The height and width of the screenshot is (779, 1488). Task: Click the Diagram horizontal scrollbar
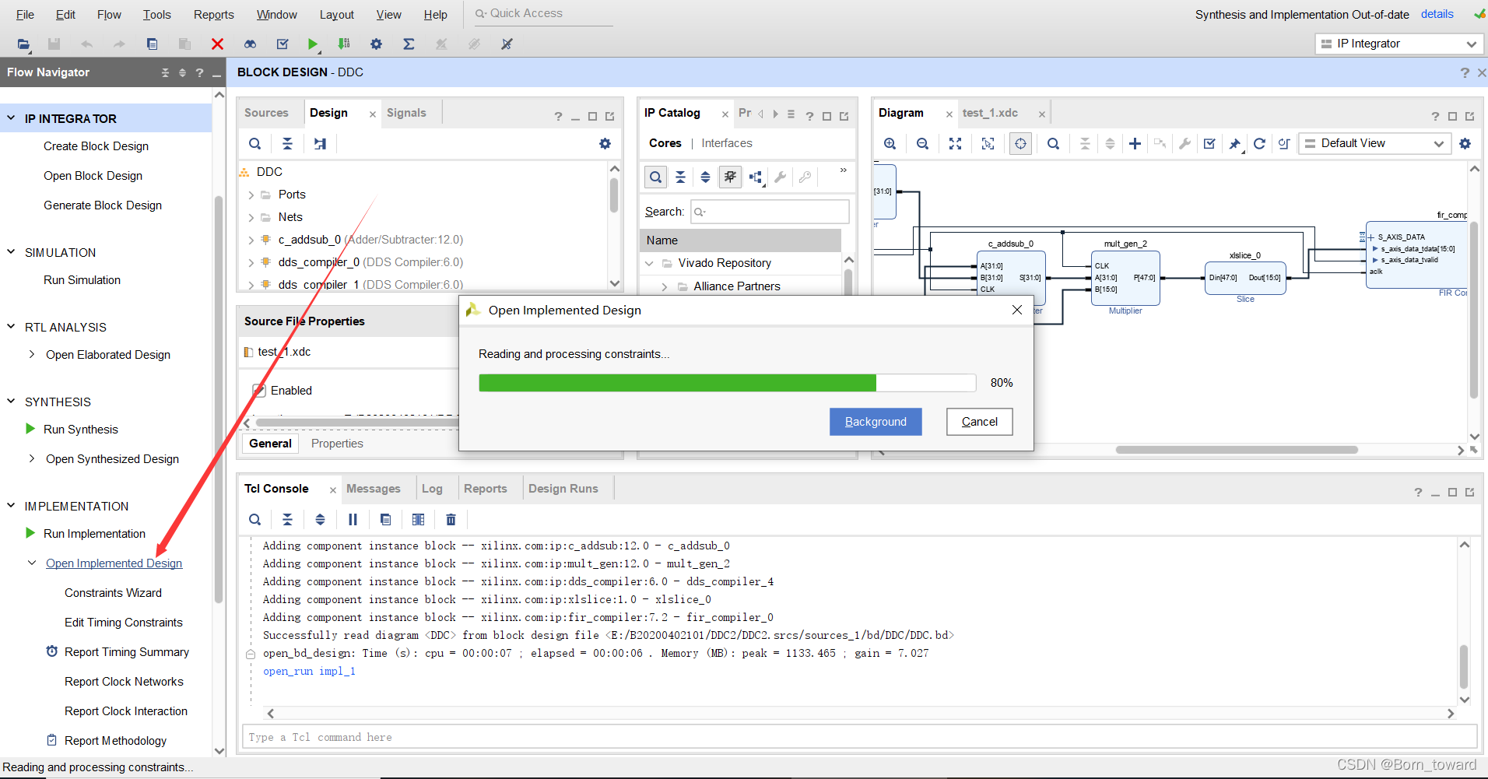[1237, 450]
